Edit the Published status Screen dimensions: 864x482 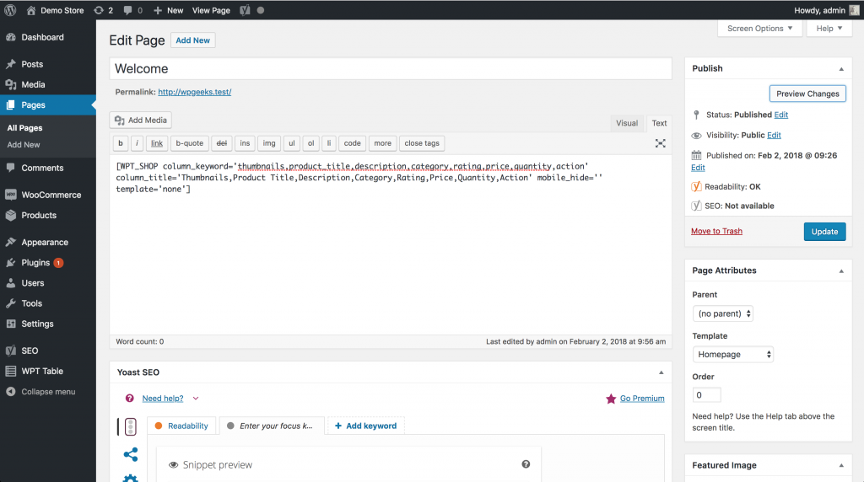click(x=780, y=115)
